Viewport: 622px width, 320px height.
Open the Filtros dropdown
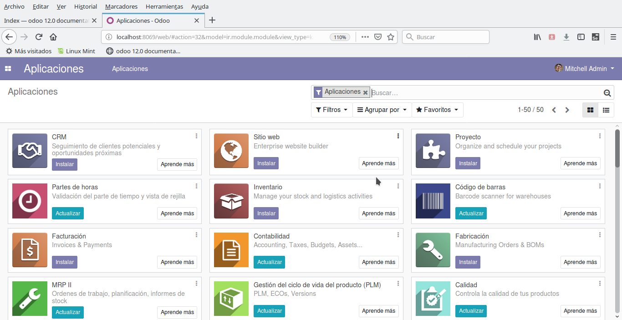pos(331,110)
